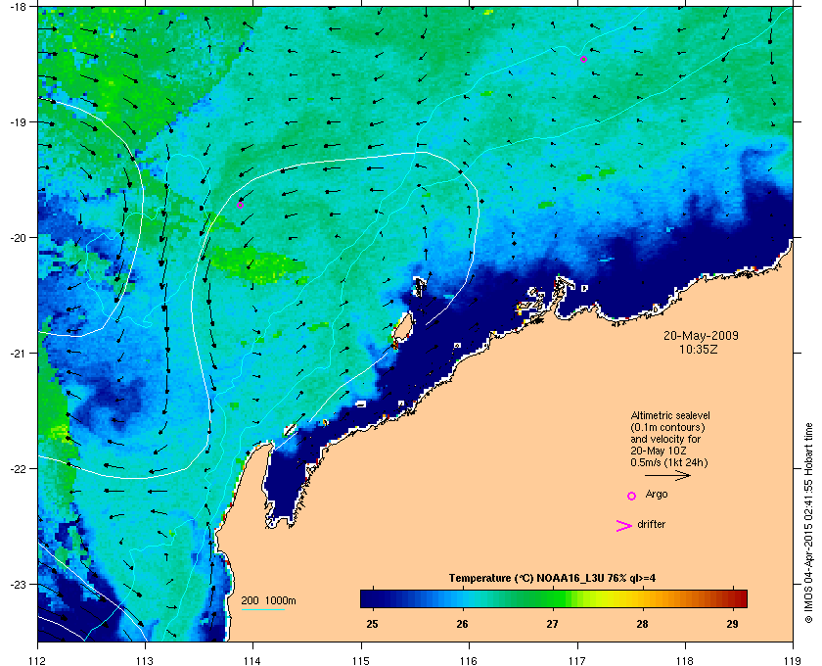Click the '113' longitude axis label

pos(145,660)
